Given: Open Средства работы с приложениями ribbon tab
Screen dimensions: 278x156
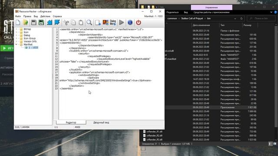Looking at the screenshot, I should click(x=212, y=12).
